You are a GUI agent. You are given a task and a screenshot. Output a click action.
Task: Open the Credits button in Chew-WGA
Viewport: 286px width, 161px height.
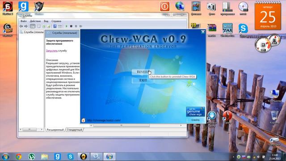click(195, 120)
